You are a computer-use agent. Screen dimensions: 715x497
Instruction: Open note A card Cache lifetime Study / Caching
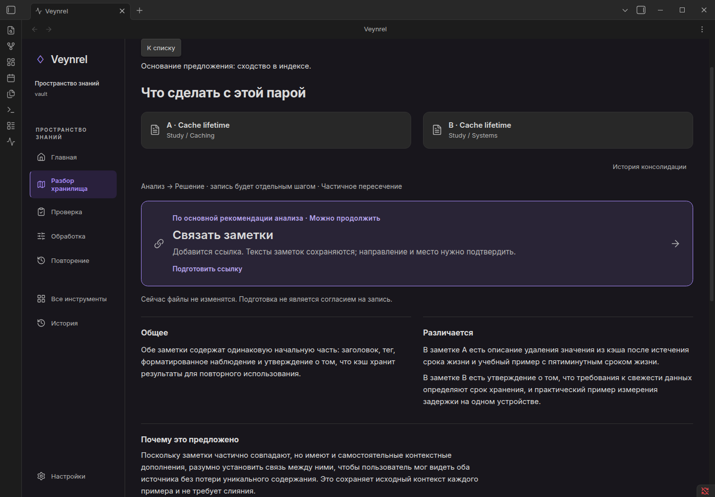276,130
